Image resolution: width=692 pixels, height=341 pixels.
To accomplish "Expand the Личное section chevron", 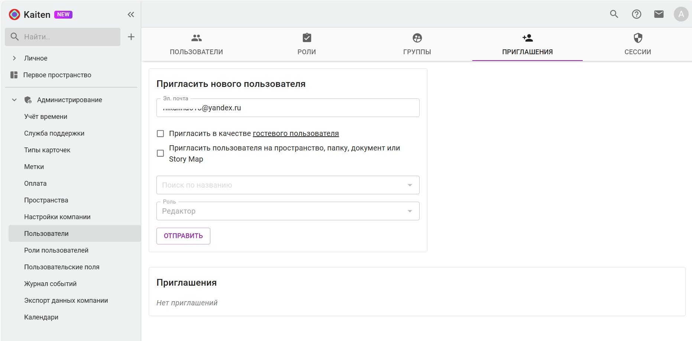I will 14,58.
